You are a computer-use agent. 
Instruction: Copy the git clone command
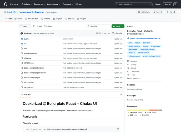(118, 129)
